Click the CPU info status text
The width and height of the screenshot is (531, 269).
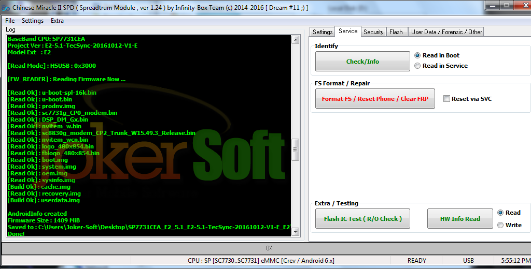point(261,261)
